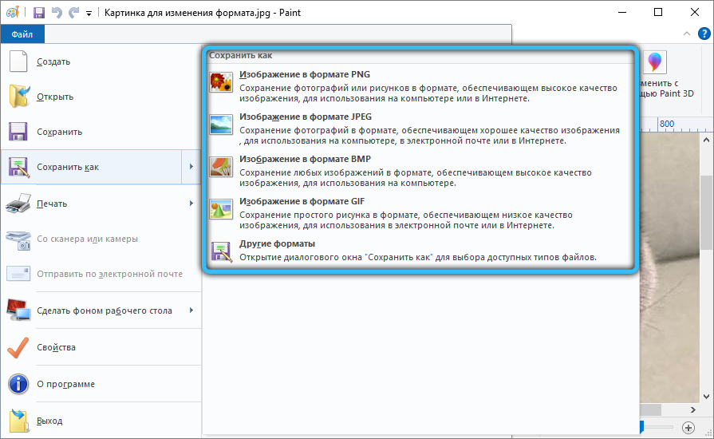
Task: Open Свойства from the file menu
Action: tap(56, 347)
